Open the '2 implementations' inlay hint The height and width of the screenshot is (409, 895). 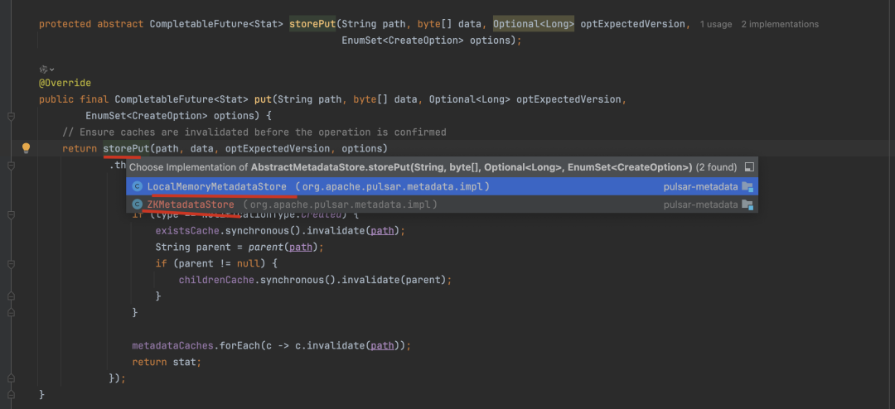780,25
